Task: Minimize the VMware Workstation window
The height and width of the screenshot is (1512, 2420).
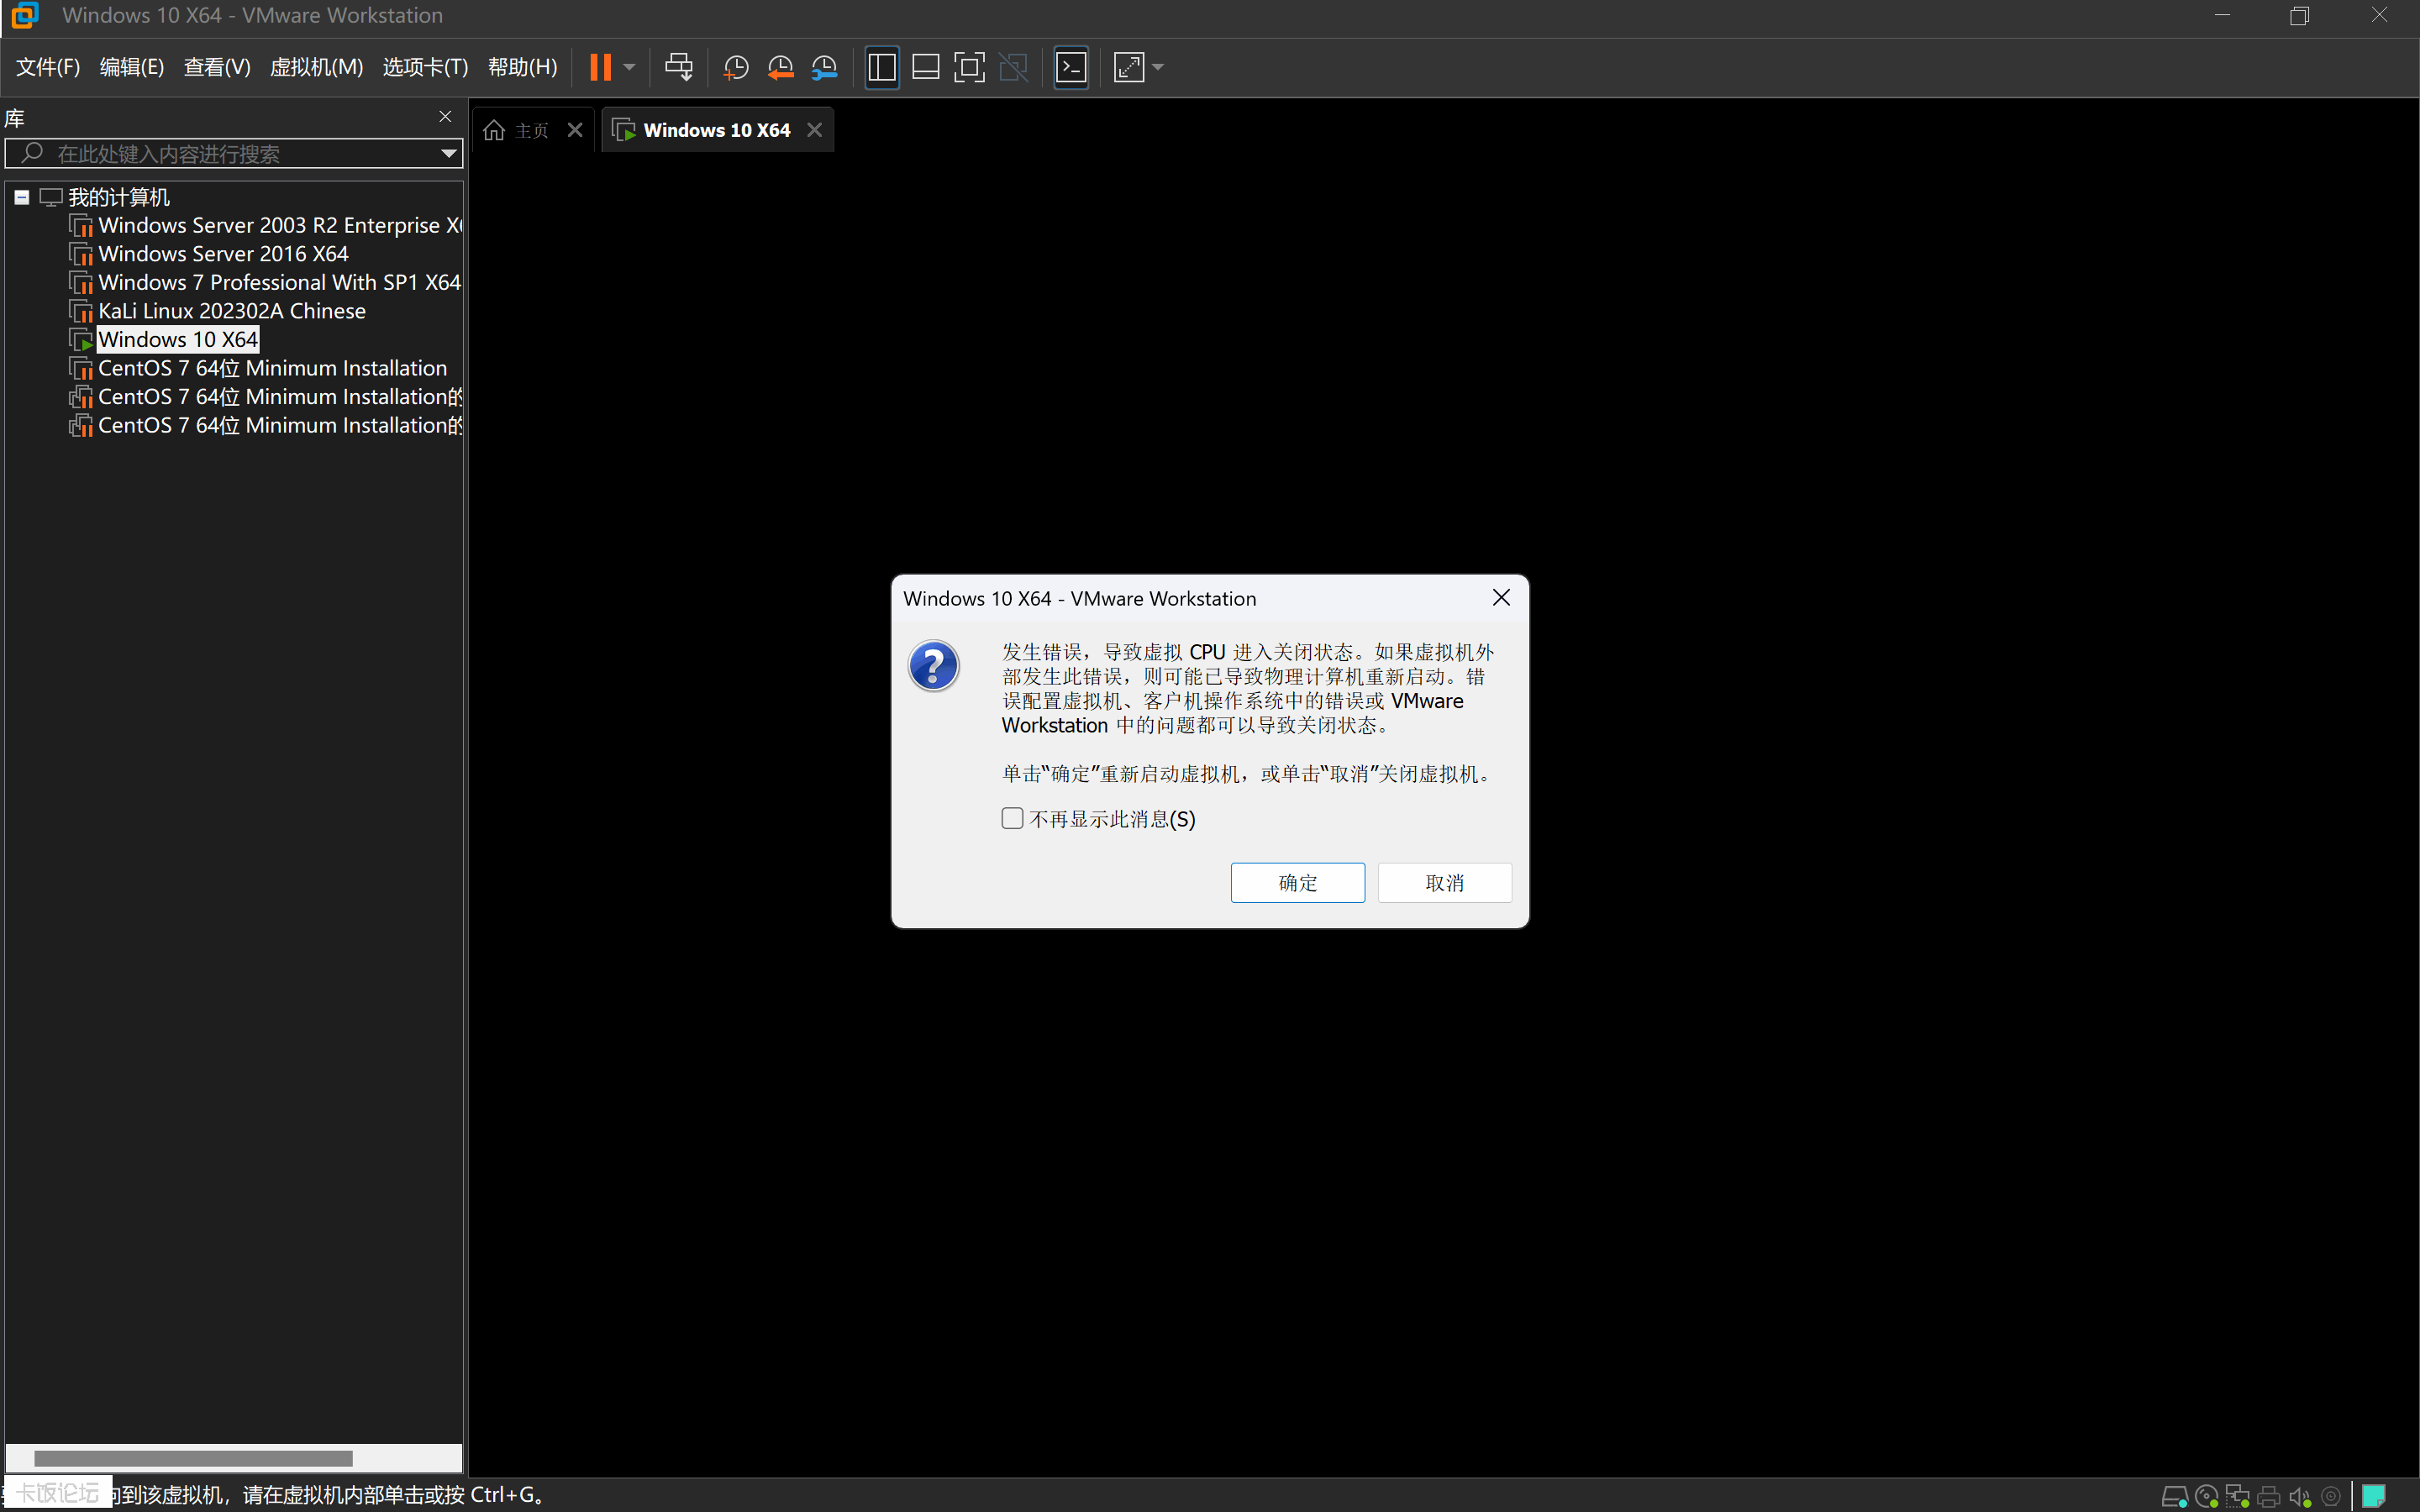Action: coord(2222,15)
